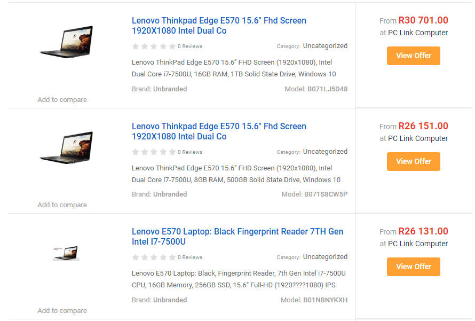Click the third star under the fingerprint laptop listing
The width and height of the screenshot is (475, 321).
click(153, 257)
